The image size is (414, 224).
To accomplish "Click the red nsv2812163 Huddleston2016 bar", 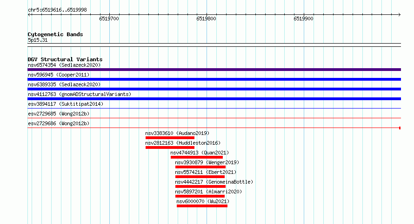I will [170, 147].
